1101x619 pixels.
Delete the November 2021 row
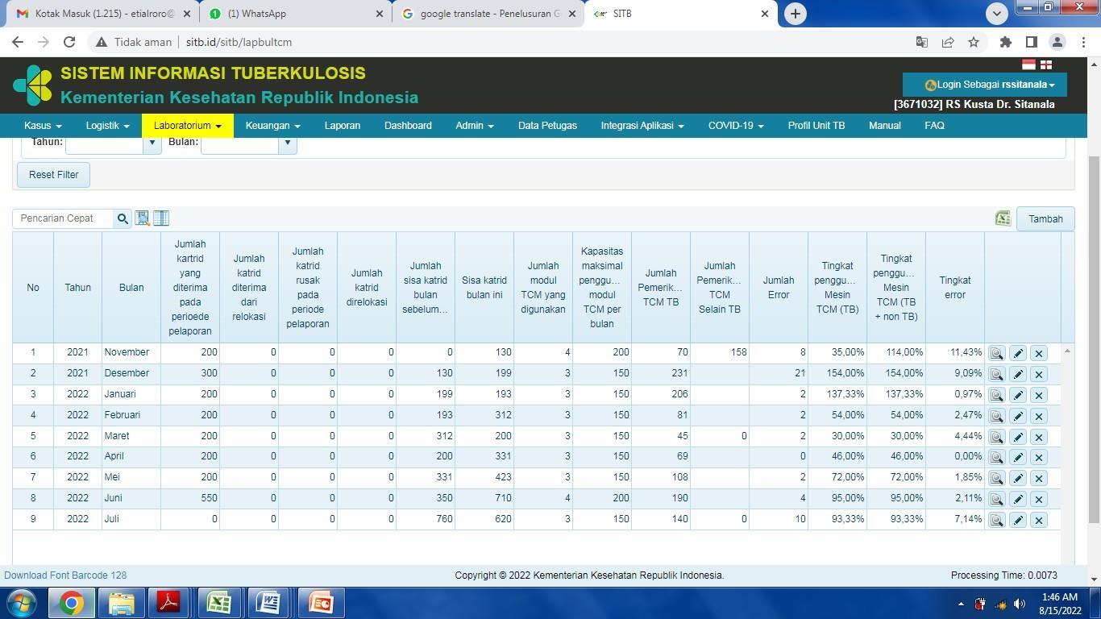(x=1039, y=353)
